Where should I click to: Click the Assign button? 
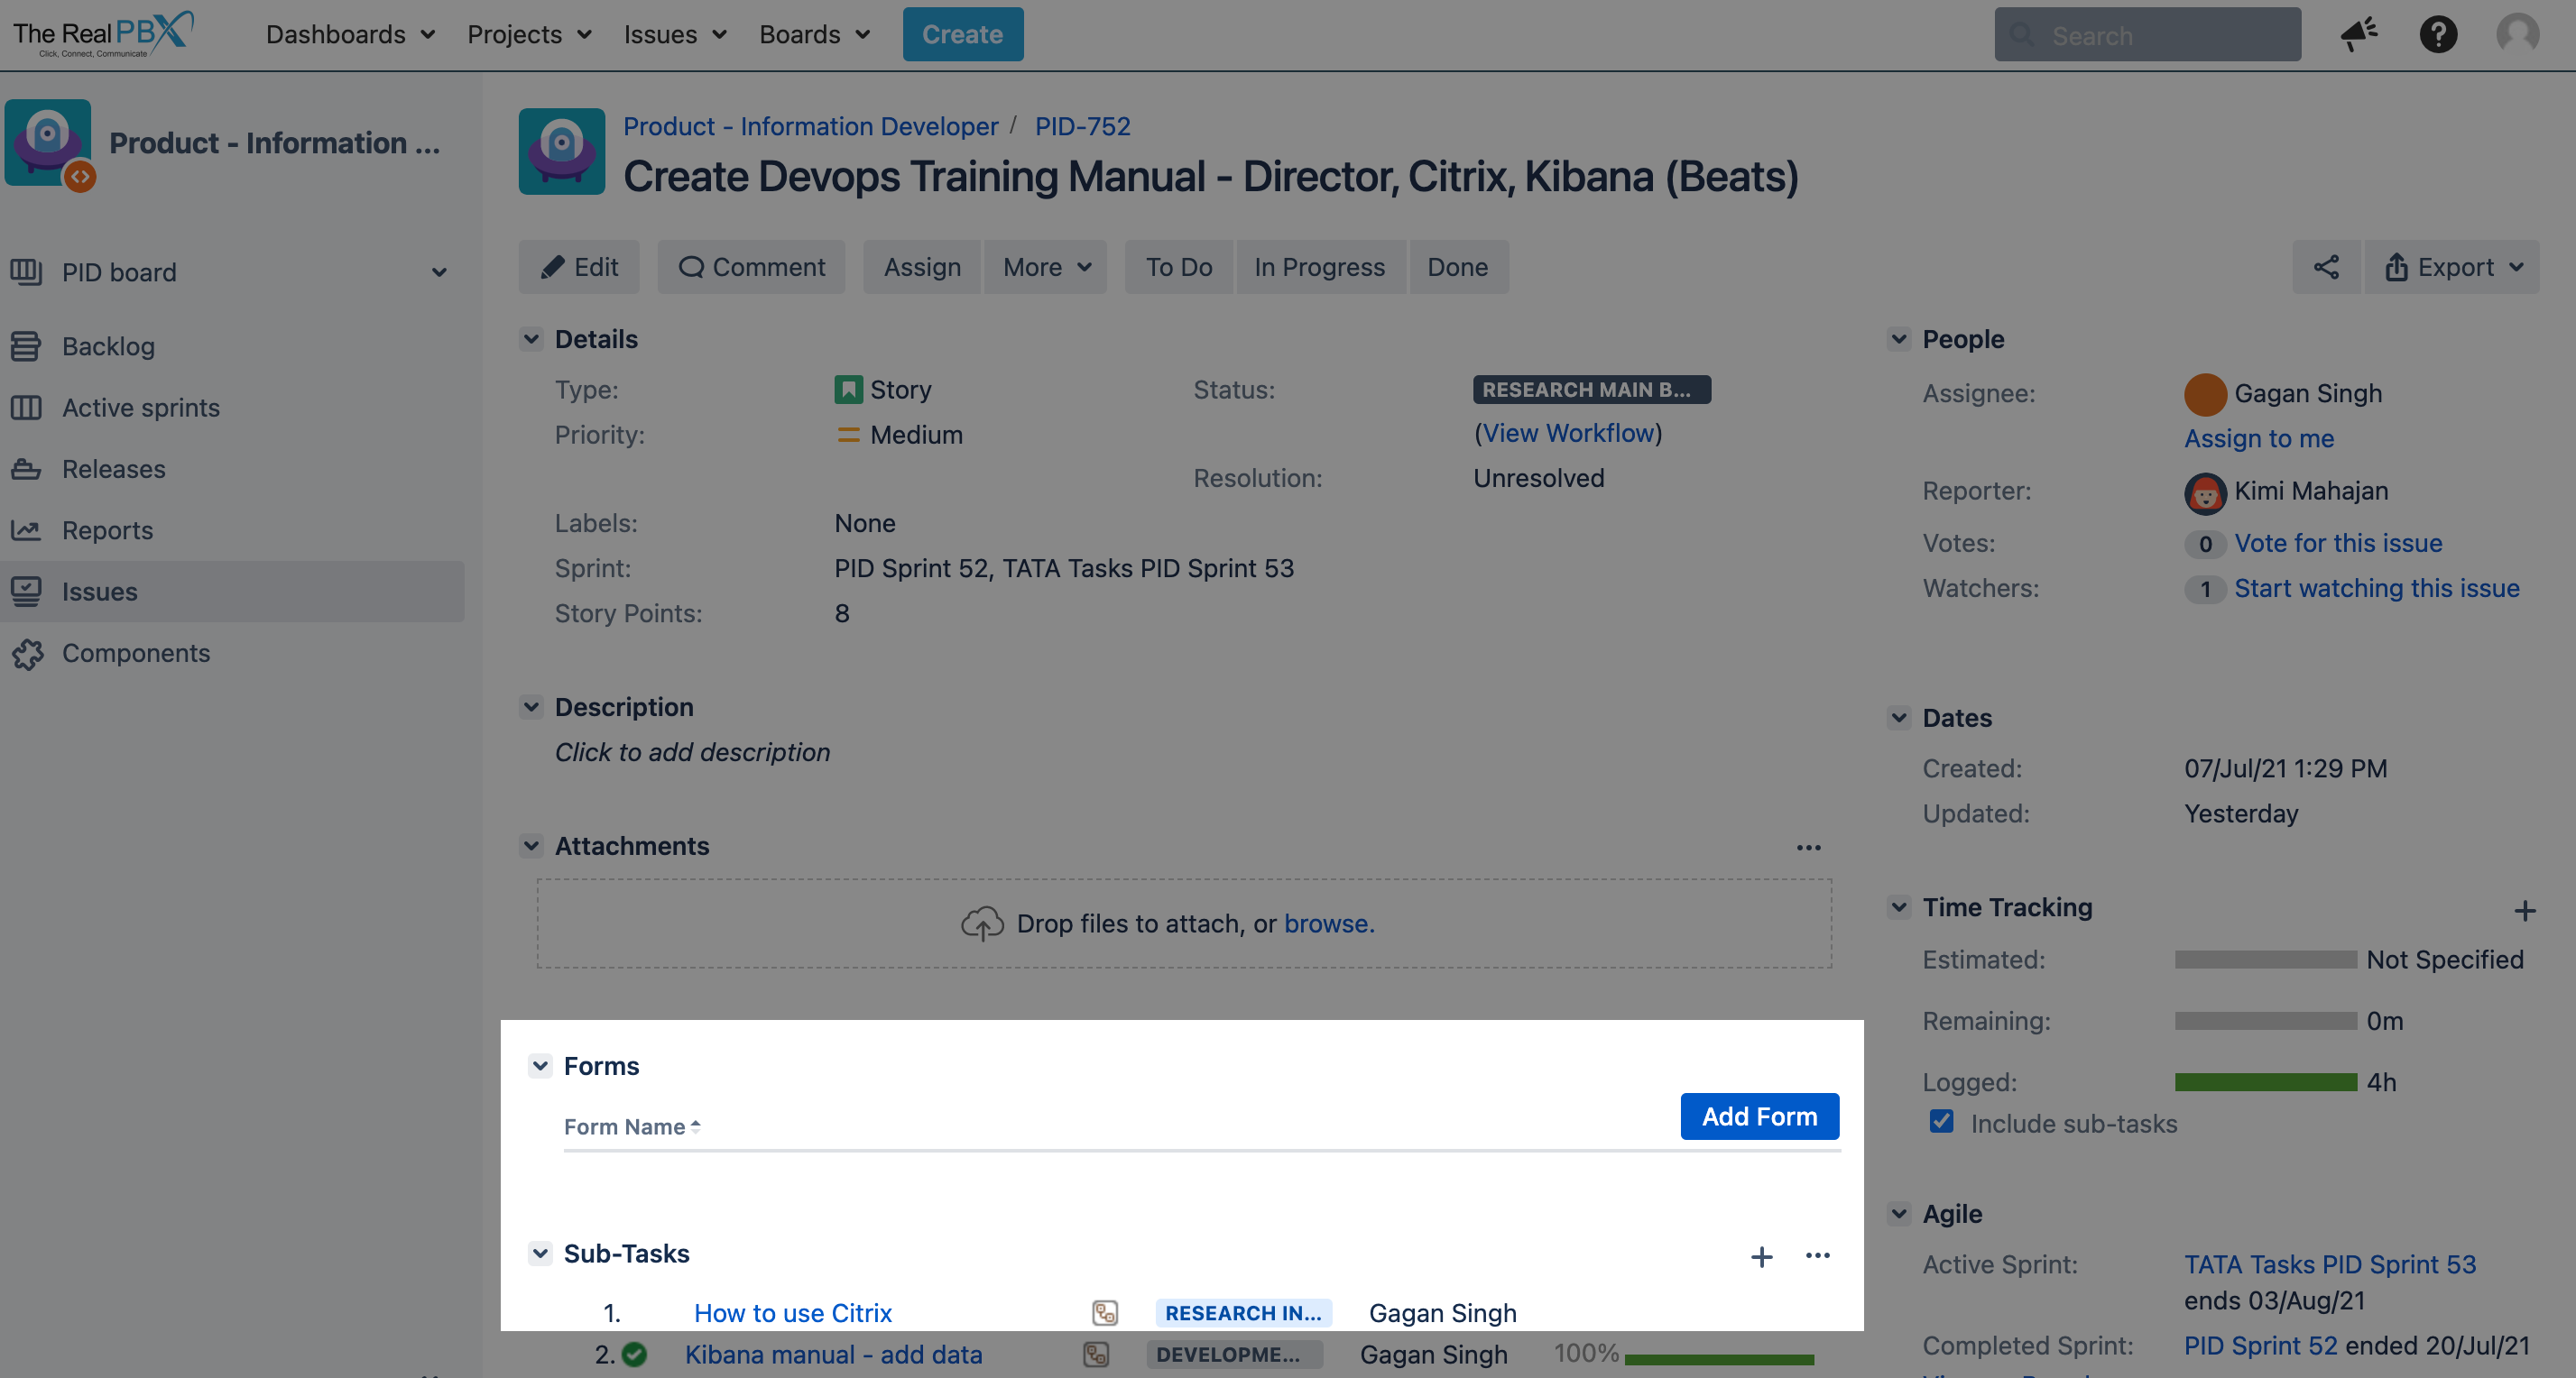coord(922,267)
